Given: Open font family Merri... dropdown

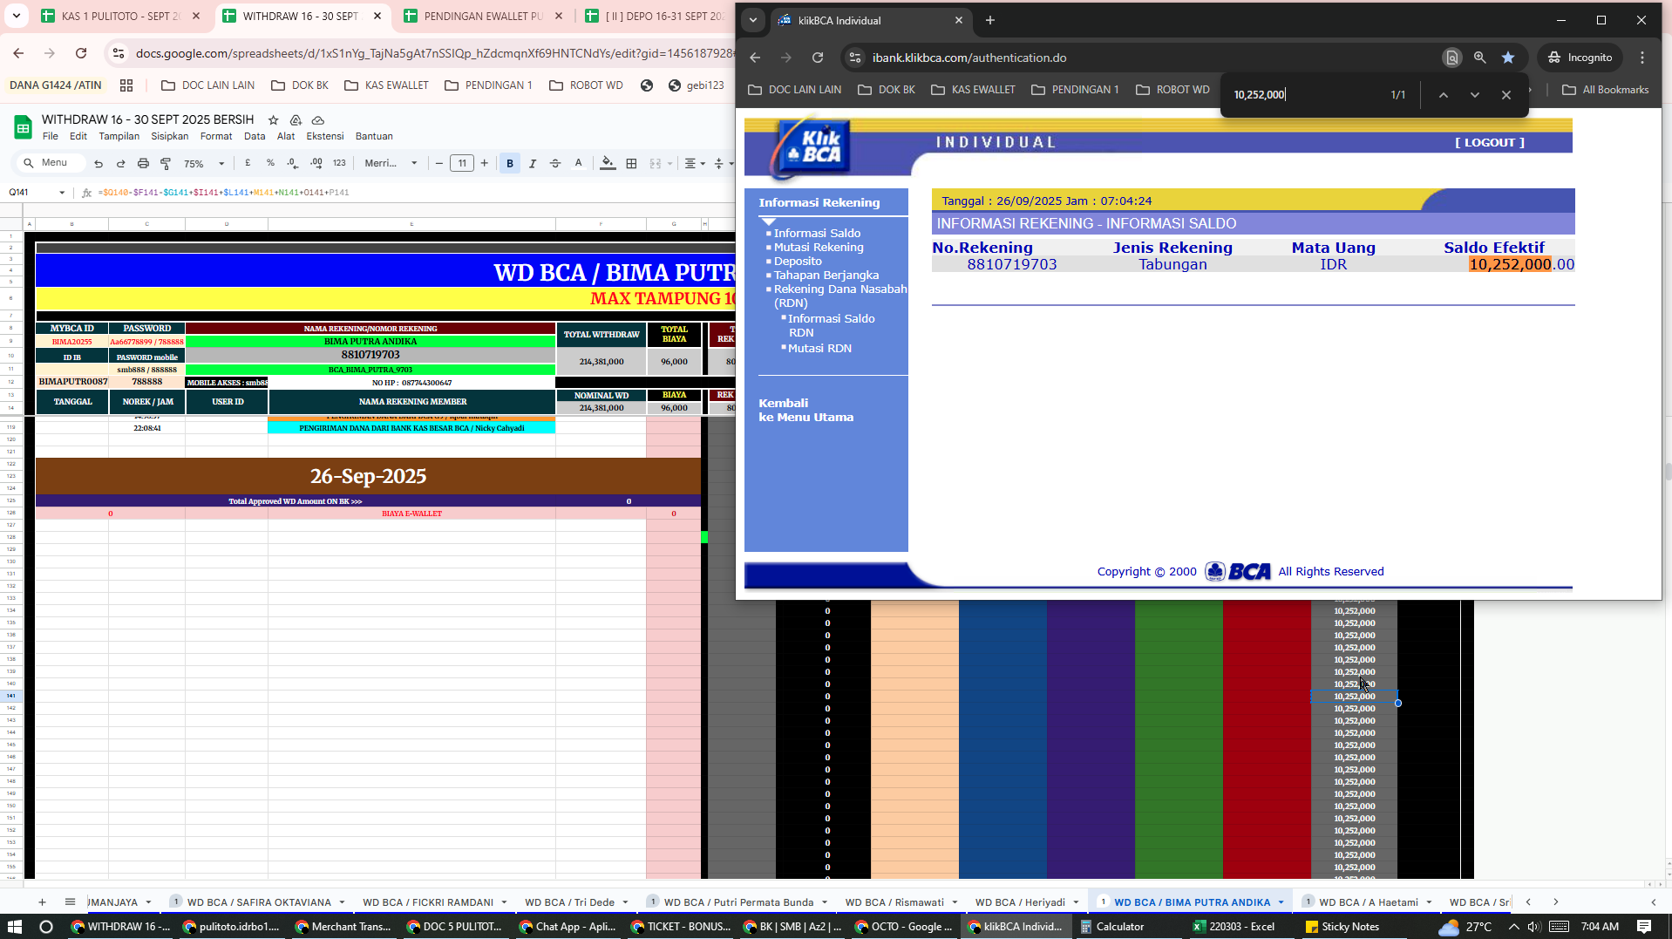Looking at the screenshot, I should pyautogui.click(x=391, y=163).
